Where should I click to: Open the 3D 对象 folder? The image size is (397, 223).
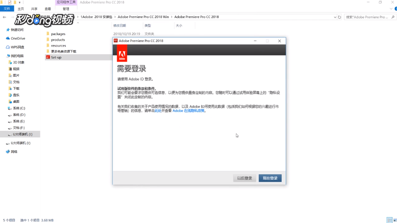(19, 62)
